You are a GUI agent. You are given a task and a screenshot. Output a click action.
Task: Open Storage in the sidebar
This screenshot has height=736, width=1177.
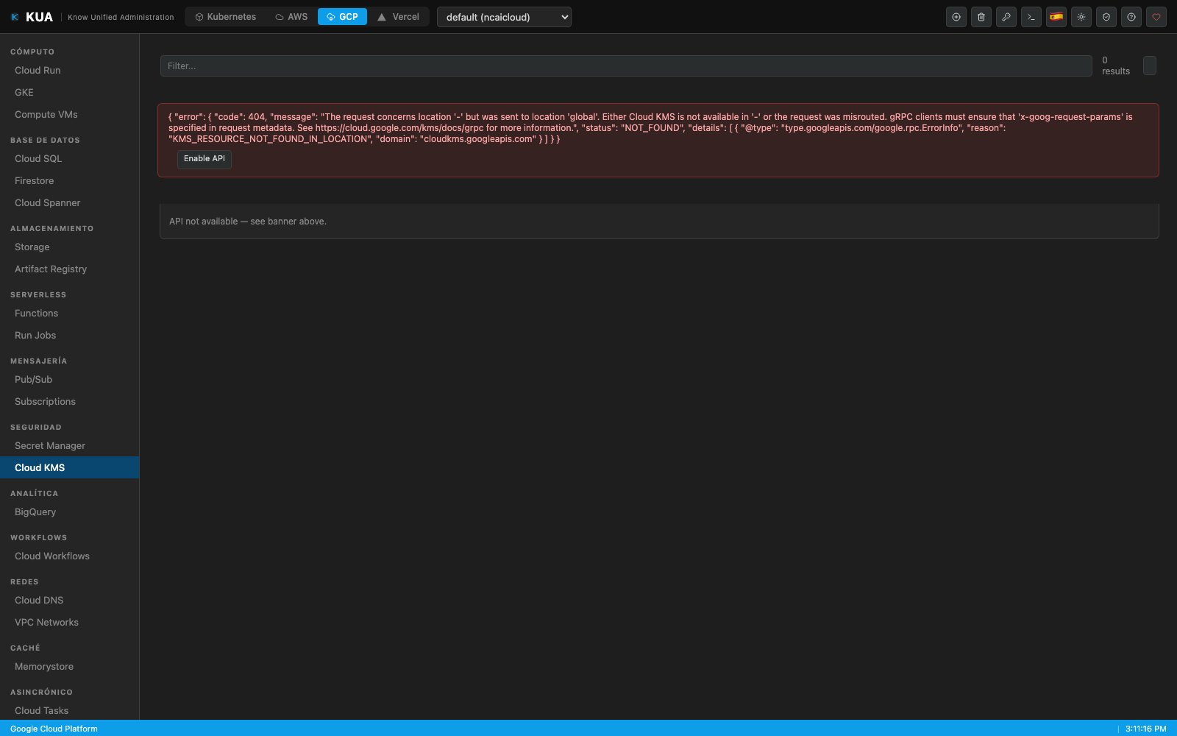[70, 247]
